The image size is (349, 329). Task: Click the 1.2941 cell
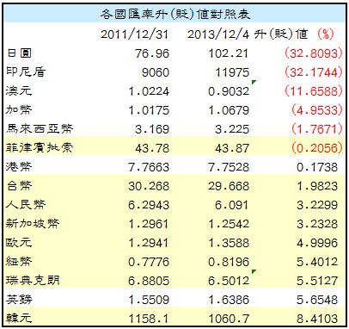click(x=149, y=243)
